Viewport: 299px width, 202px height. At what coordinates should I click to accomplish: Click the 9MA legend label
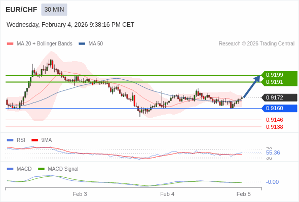47,140
